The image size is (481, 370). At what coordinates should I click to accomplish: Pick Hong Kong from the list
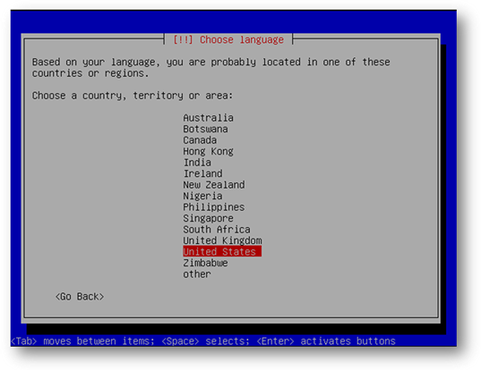tap(208, 151)
